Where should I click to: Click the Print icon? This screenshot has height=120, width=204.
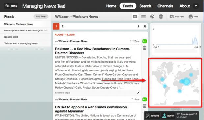click(x=193, y=17)
